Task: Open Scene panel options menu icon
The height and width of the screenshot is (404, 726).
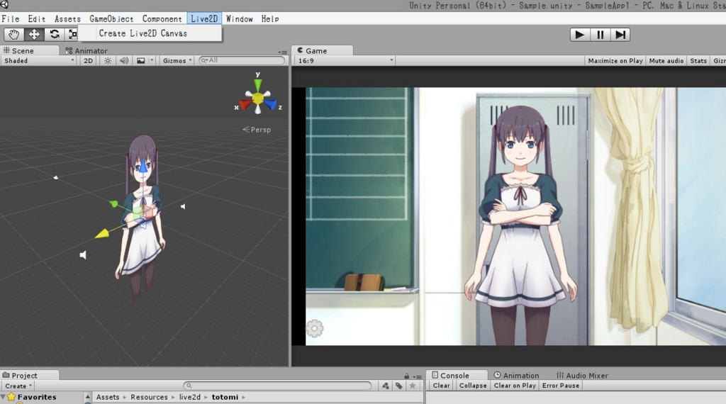Action: point(282,52)
